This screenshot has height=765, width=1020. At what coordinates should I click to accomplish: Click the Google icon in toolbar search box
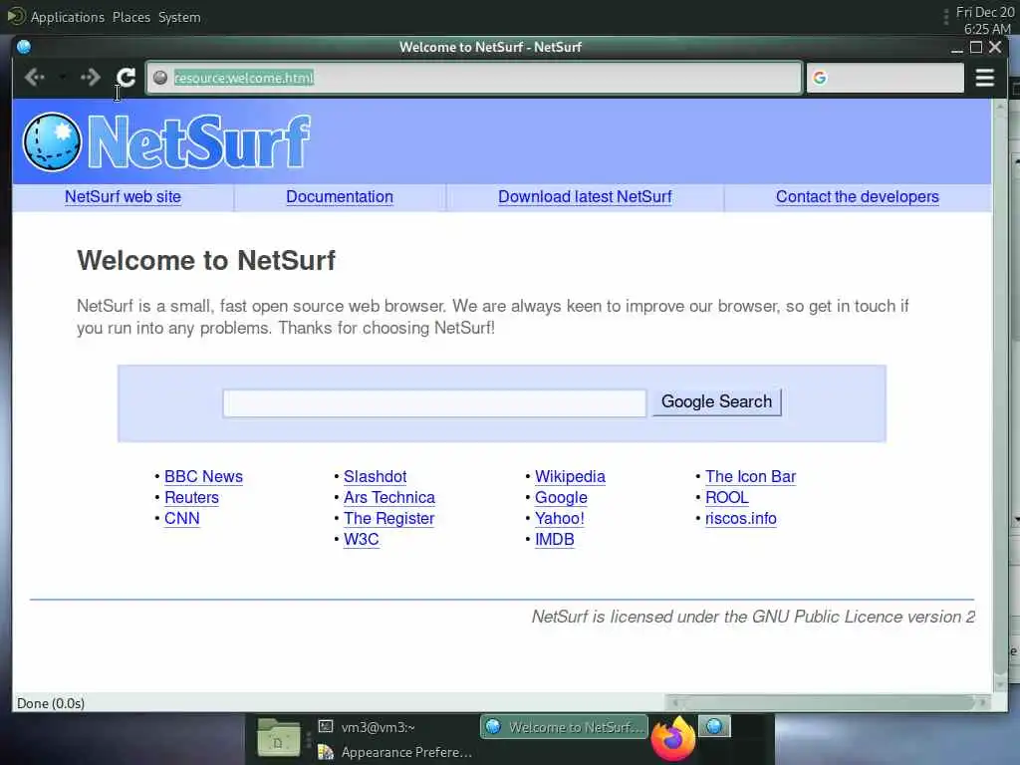pos(820,78)
